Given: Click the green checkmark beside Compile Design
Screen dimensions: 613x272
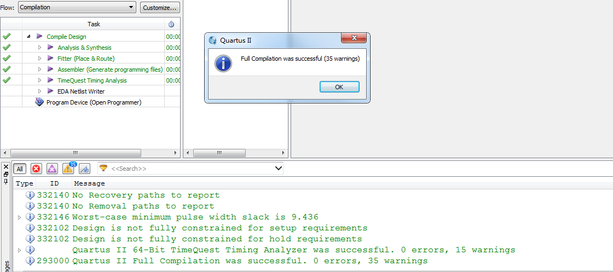Looking at the screenshot, I should click(x=6, y=36).
